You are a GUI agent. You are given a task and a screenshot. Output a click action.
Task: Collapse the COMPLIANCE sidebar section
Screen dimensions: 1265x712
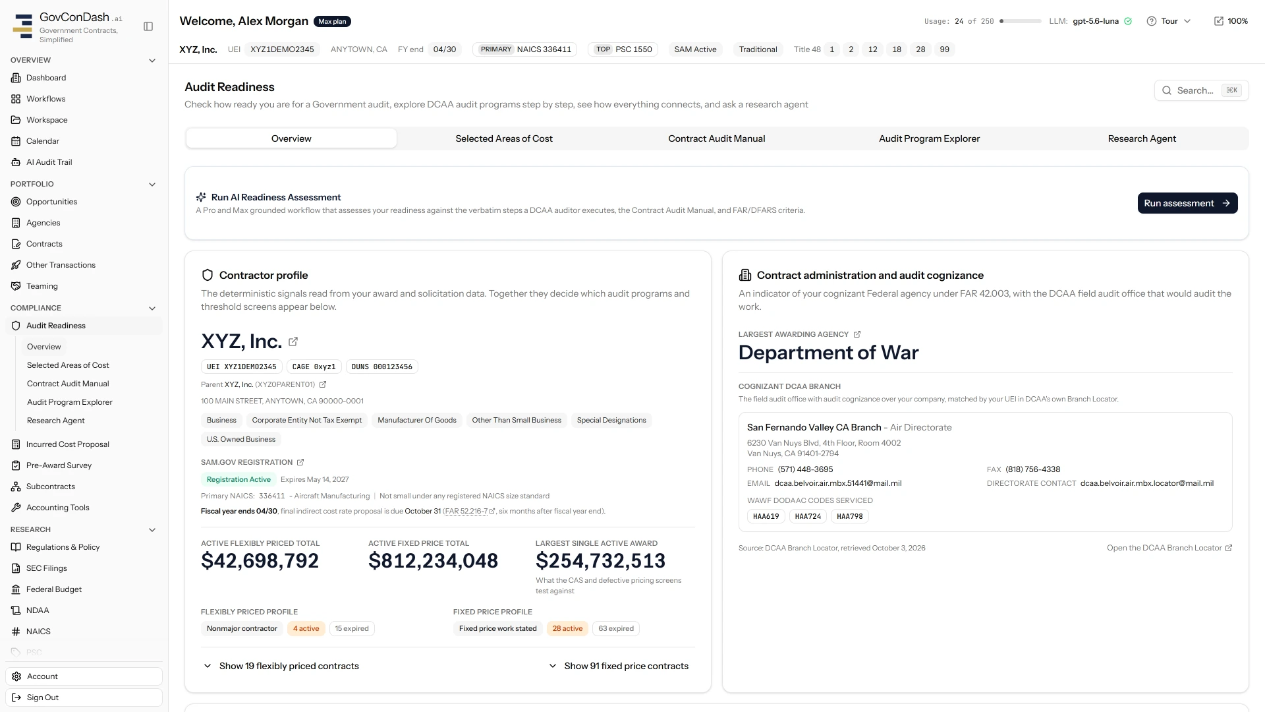click(x=152, y=309)
